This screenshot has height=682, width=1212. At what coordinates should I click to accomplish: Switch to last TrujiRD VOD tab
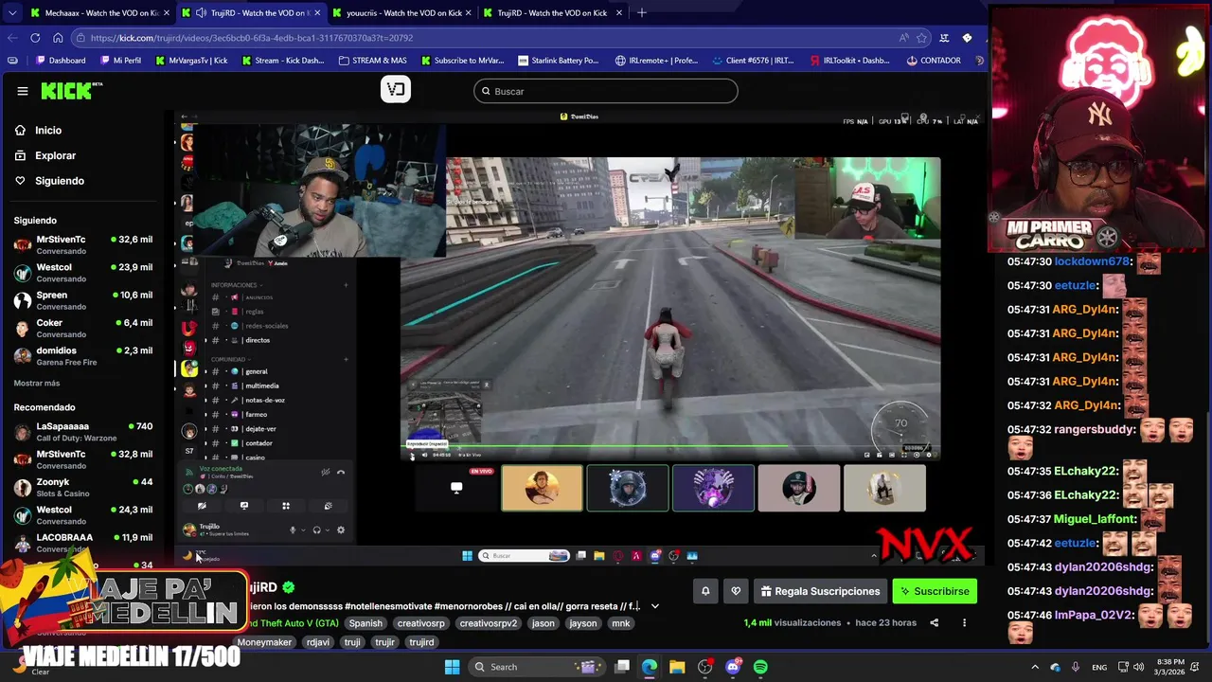click(553, 12)
